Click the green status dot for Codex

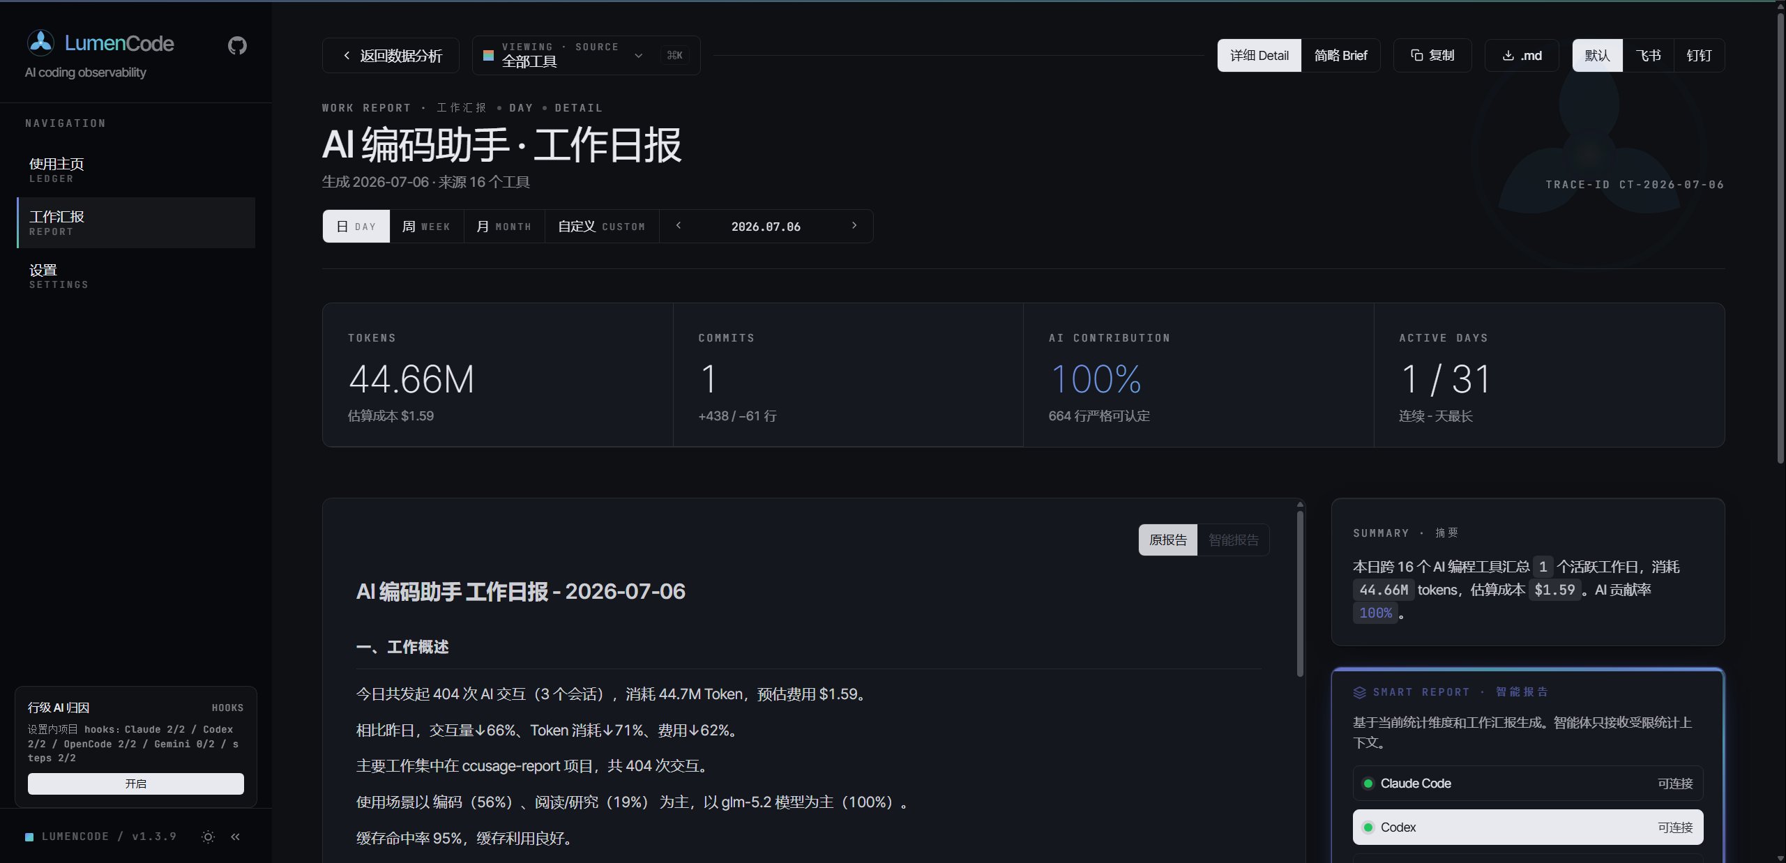pos(1368,827)
